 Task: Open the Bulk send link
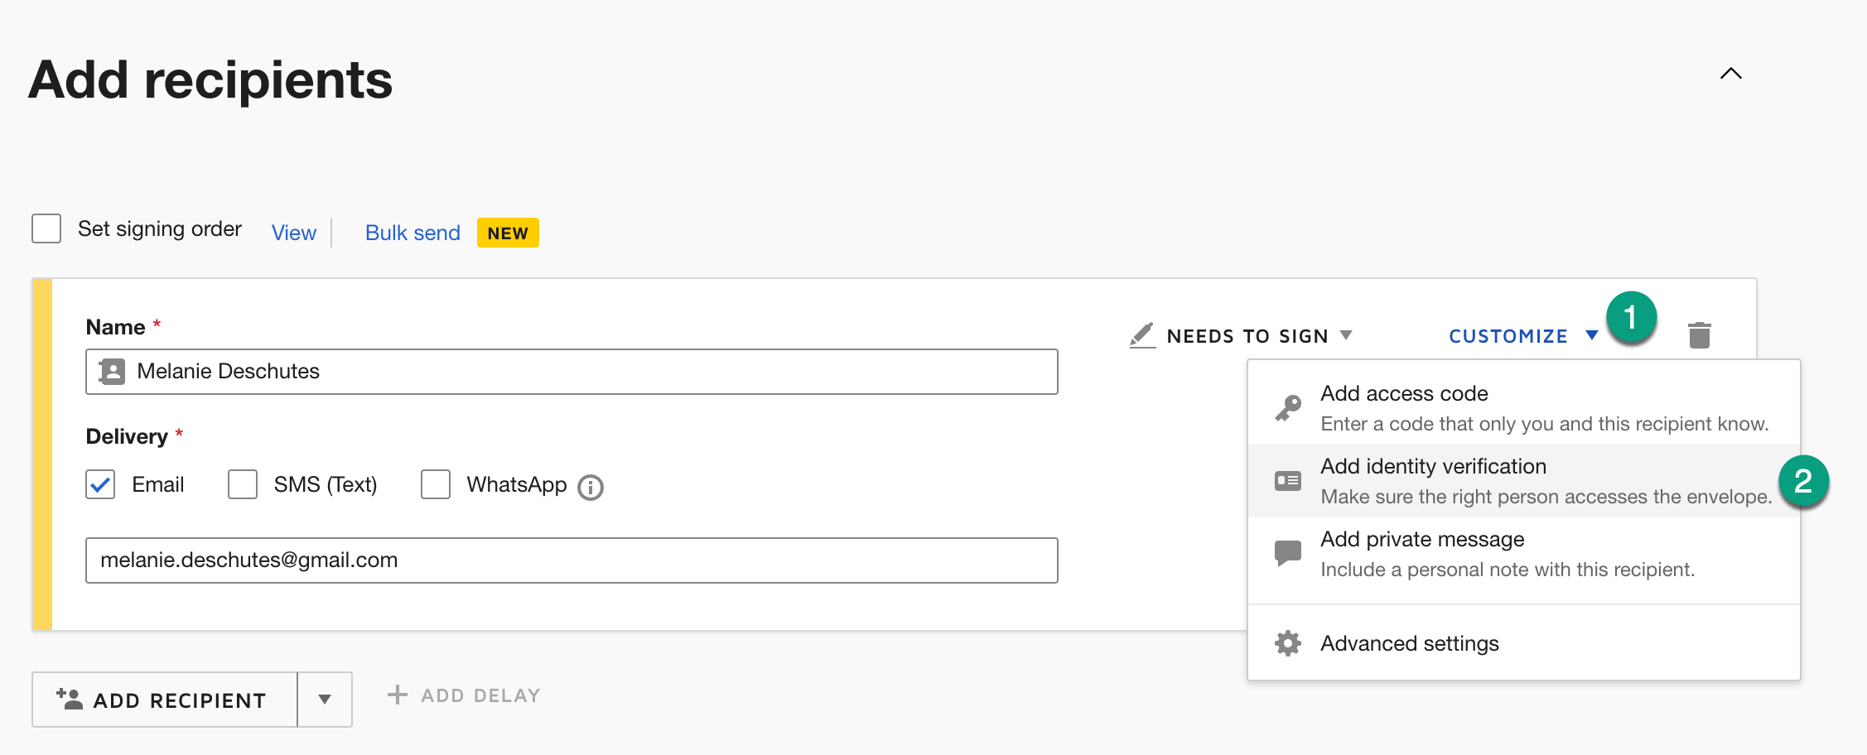412,233
